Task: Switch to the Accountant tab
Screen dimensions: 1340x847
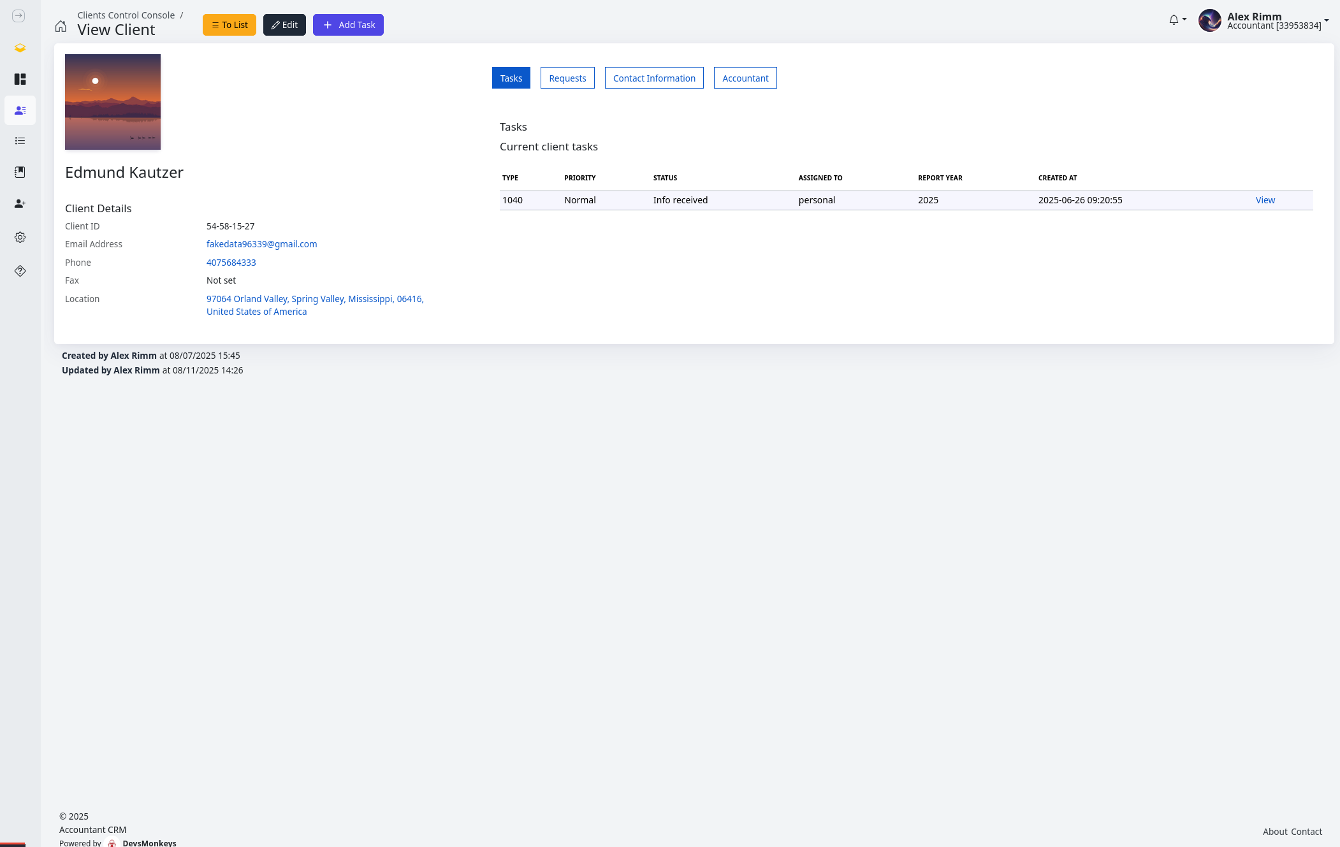Action: (745, 78)
